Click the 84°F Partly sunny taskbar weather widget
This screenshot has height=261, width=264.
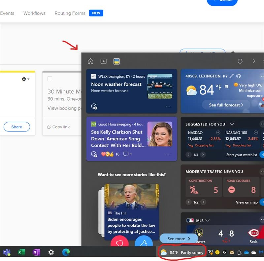(x=182, y=252)
